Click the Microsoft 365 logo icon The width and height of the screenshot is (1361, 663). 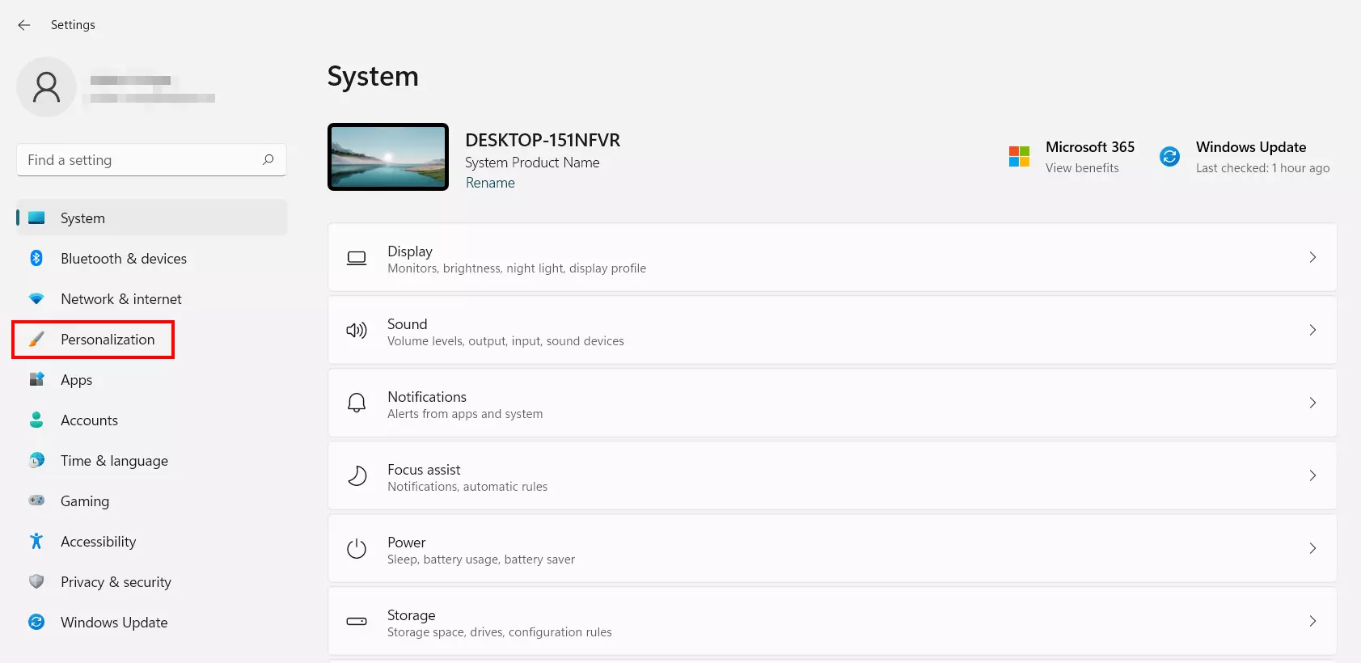point(1019,156)
